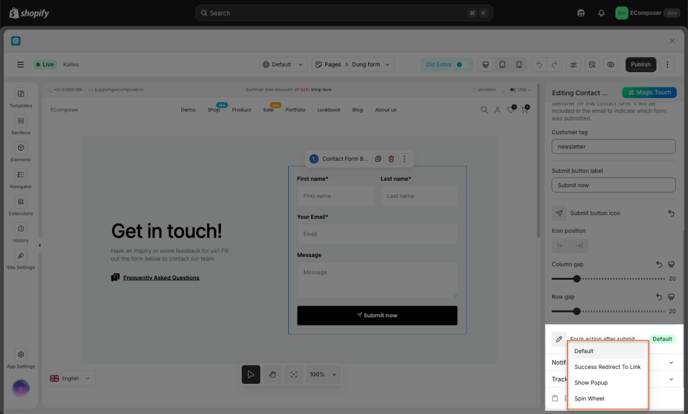Open the History panel
Screen dimensions: 688x414
[x=21, y=232]
